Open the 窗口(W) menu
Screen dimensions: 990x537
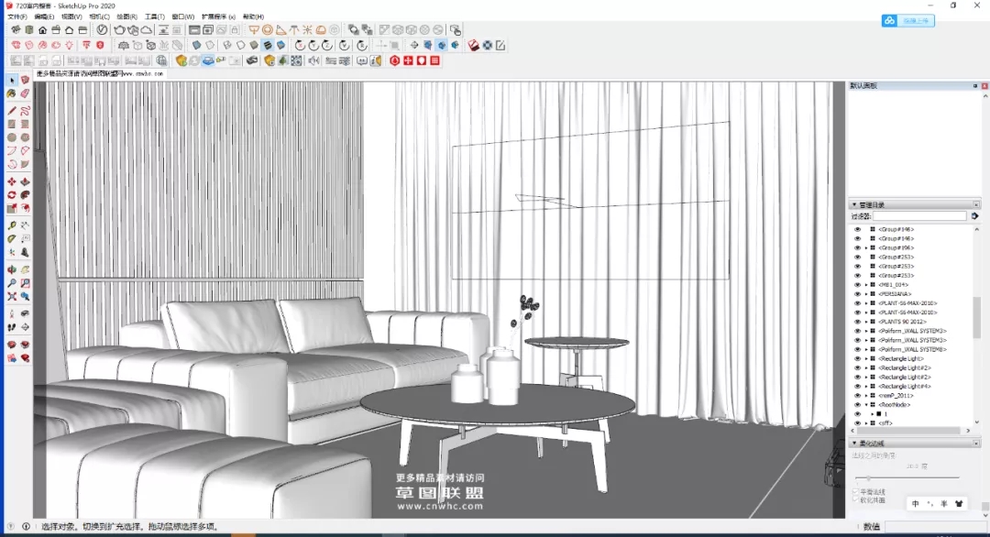[x=183, y=16]
